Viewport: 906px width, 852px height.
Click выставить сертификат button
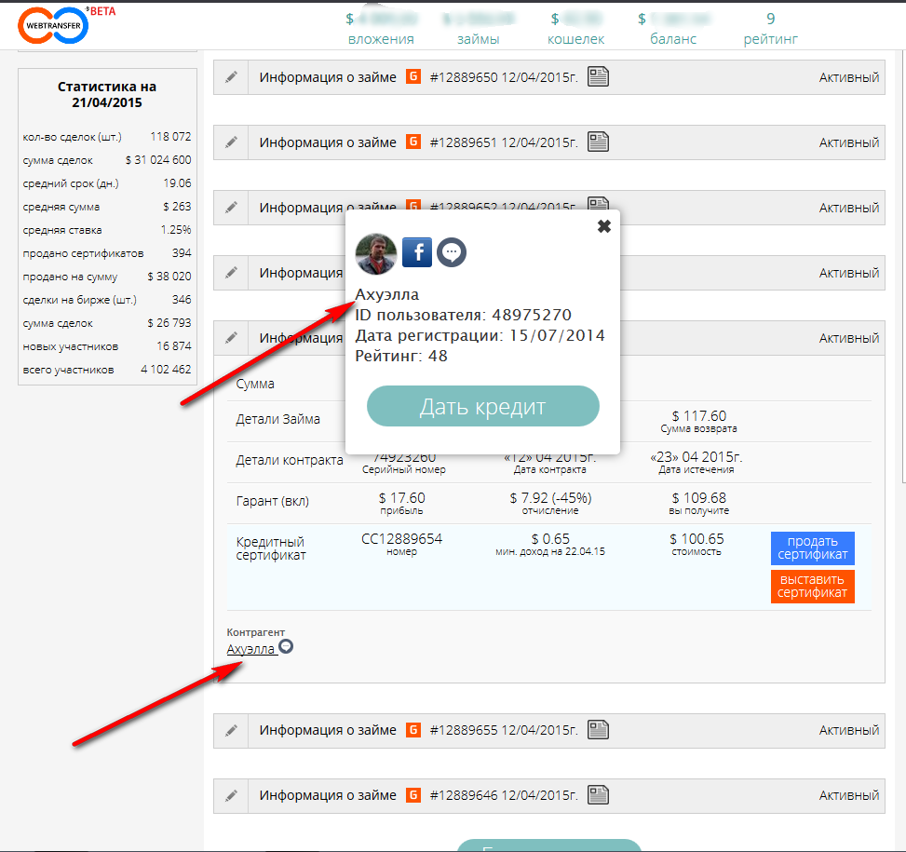(x=812, y=587)
